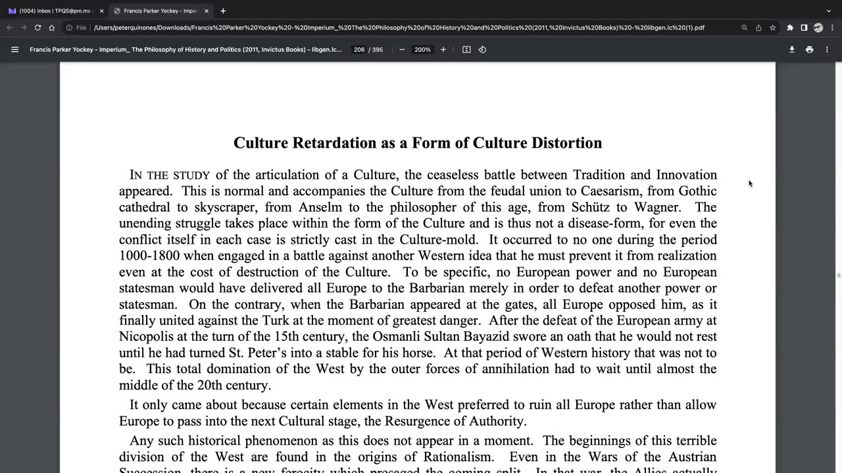Reload the current PDF page

pyautogui.click(x=37, y=28)
